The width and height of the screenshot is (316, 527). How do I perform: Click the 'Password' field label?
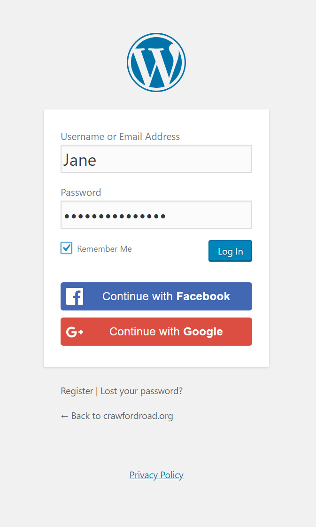click(x=81, y=193)
